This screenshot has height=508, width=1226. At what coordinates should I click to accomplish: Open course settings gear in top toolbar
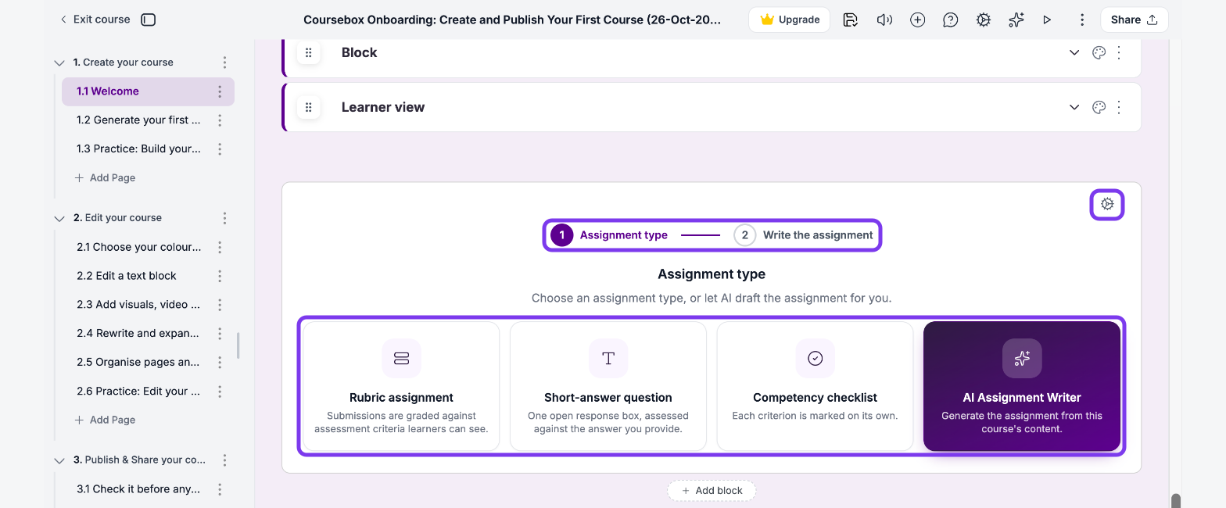pyautogui.click(x=984, y=20)
